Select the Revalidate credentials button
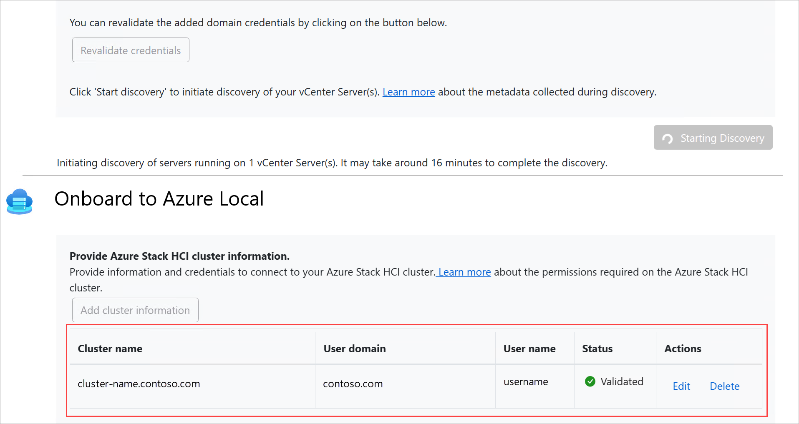This screenshot has height=424, width=799. (130, 50)
